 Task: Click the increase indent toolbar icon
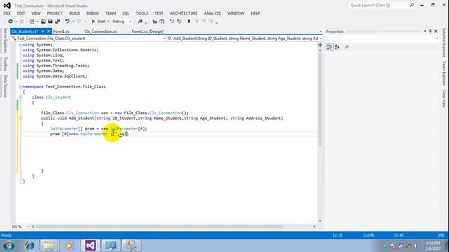[x=162, y=22]
